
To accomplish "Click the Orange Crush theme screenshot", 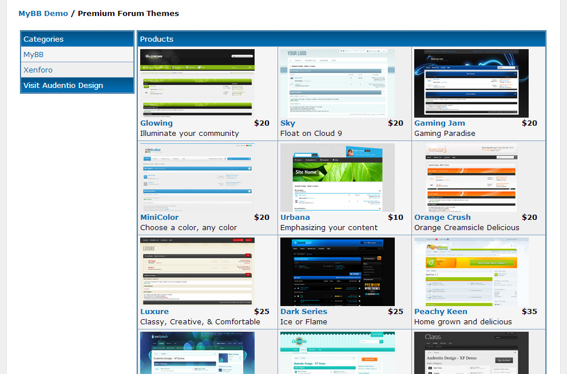I will [x=471, y=178].
